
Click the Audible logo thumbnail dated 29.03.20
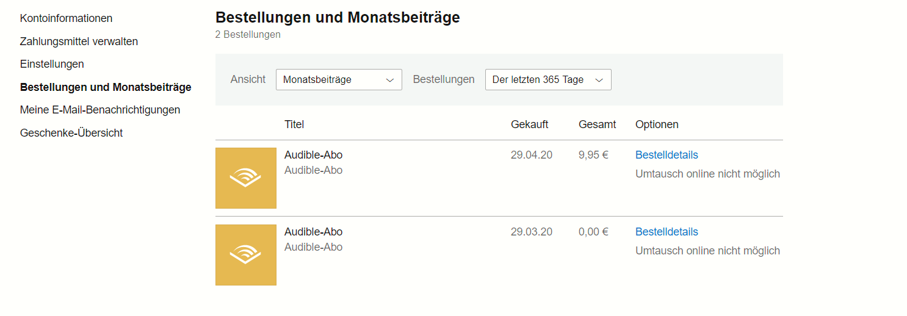click(x=246, y=255)
